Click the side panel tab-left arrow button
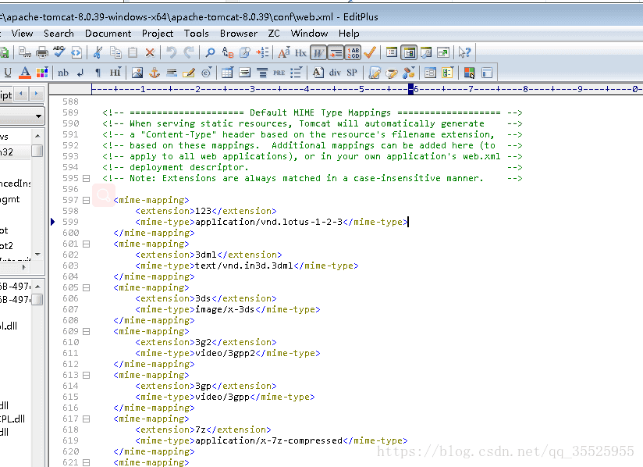Screen dimensions: 643x467 [21, 94]
